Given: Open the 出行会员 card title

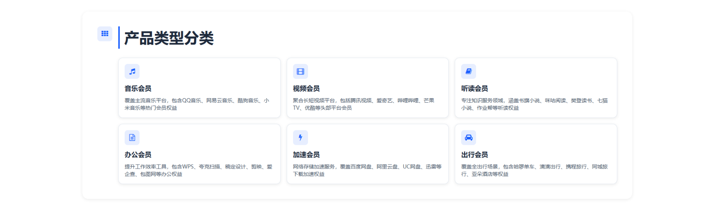Looking at the screenshot, I should click(474, 155).
